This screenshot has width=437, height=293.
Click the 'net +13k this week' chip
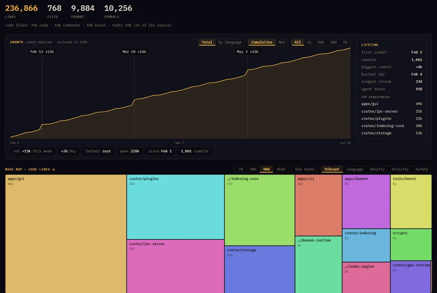tap(33, 151)
